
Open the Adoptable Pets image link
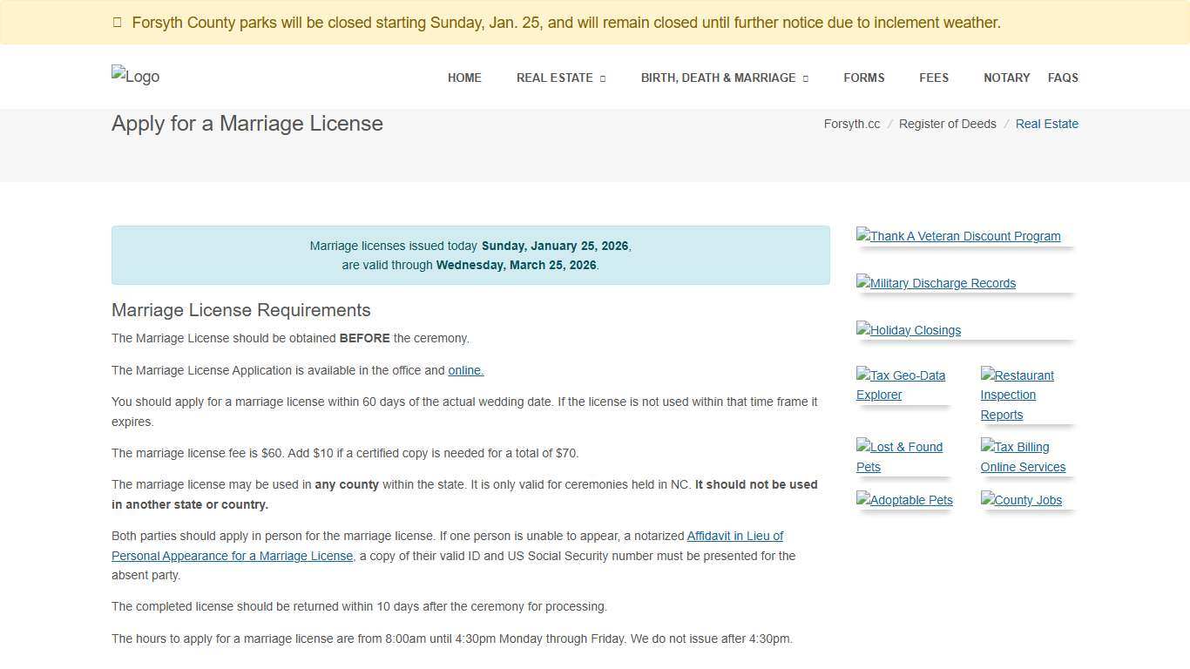click(904, 500)
